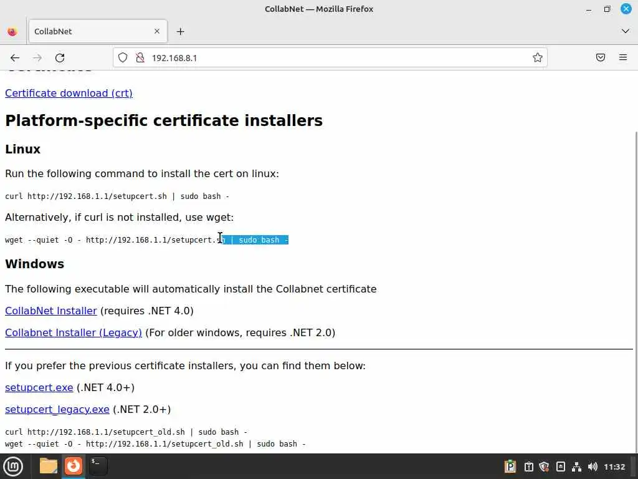638x479 pixels.
Task: Reload the current page
Action: pyautogui.click(x=60, y=58)
